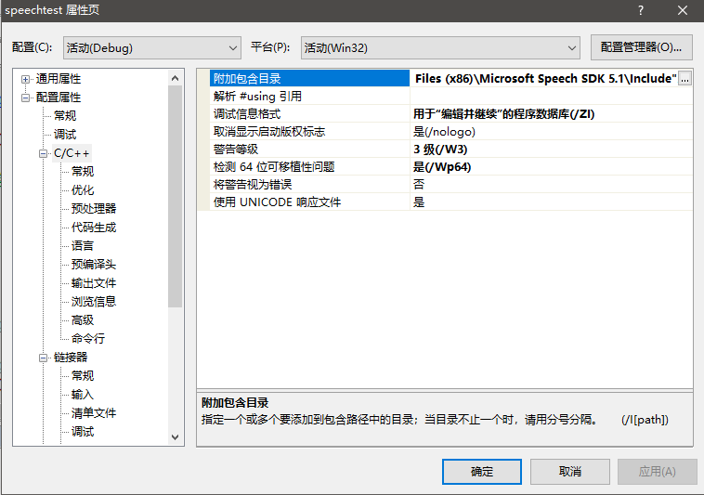Click the 取消 button
Viewport: 704px width, 495px height.
click(x=569, y=471)
